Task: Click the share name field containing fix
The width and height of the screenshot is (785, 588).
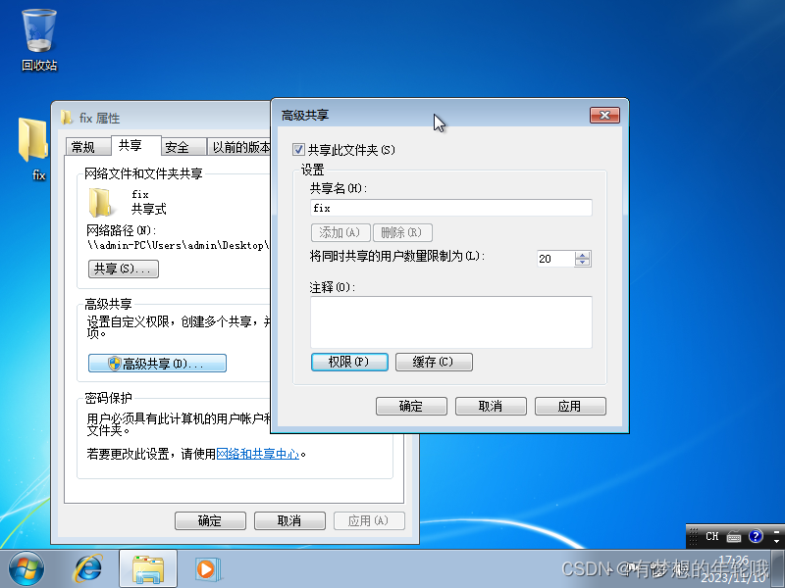Action: click(451, 208)
